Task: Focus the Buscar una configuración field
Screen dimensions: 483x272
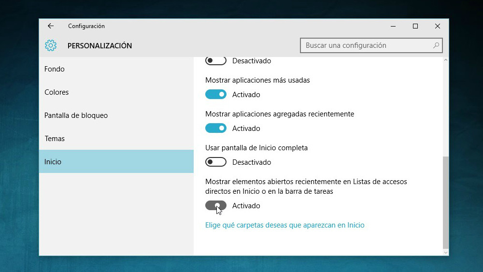Action: coord(371,45)
